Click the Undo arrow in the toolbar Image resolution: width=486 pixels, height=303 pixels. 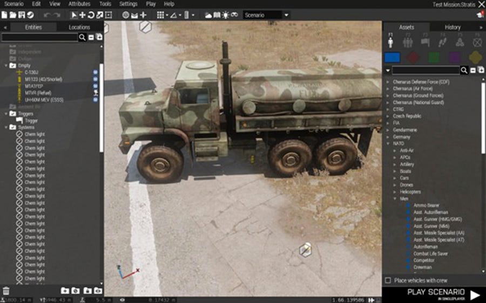[47, 15]
